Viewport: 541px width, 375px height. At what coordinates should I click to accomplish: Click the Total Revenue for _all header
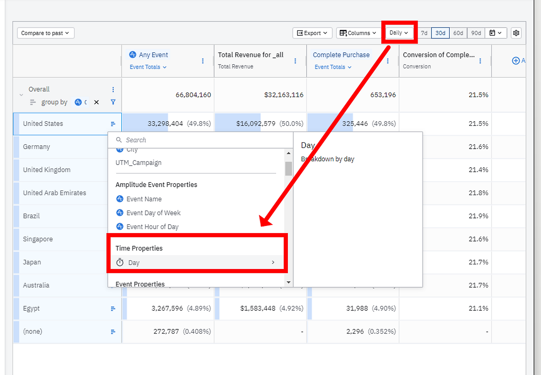pos(251,55)
